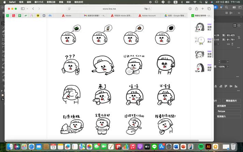
Task: Switch to the Adobe tab
Action: coord(67,15)
